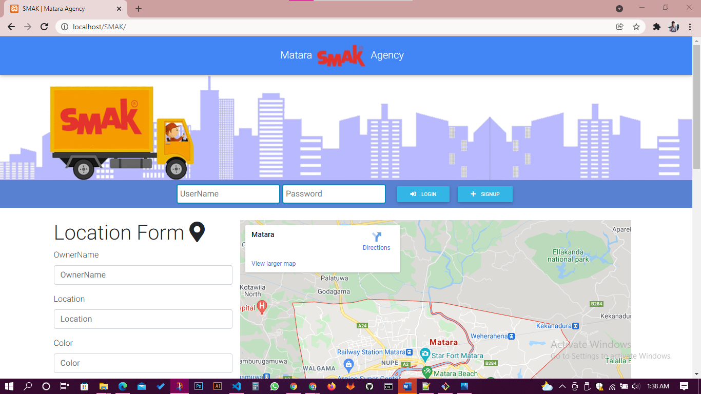The image size is (701, 394).
Task: Click the page vertical scrollbar thumb
Action: (x=696, y=103)
